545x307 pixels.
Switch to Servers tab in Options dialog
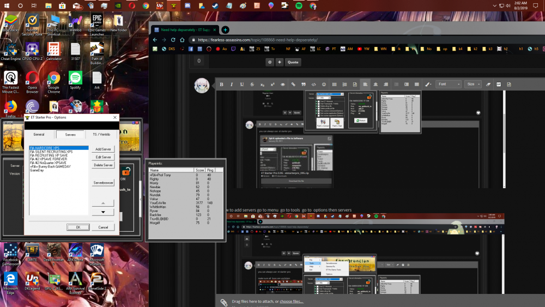[x=70, y=135]
